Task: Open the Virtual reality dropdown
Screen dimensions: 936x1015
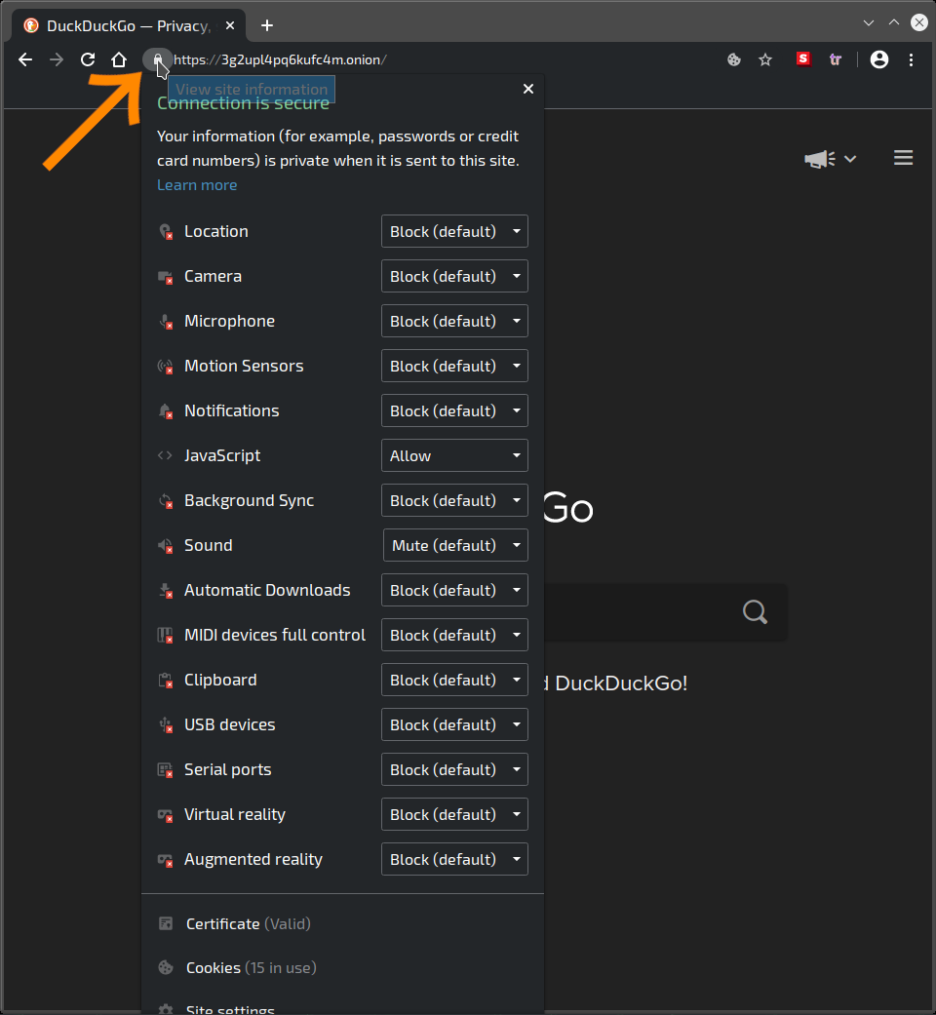Action: coord(454,814)
